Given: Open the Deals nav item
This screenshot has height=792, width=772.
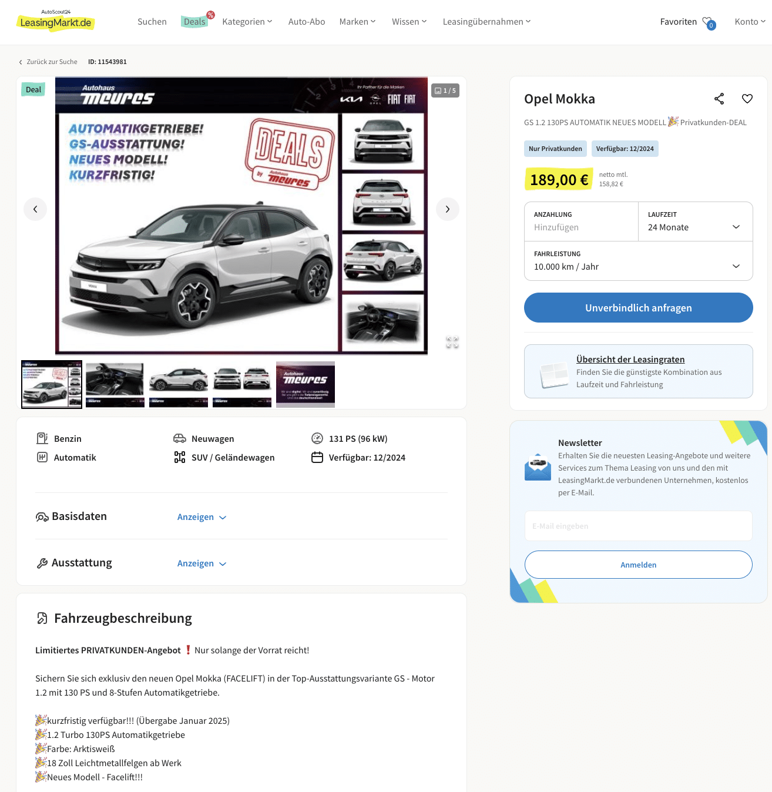Looking at the screenshot, I should [194, 22].
